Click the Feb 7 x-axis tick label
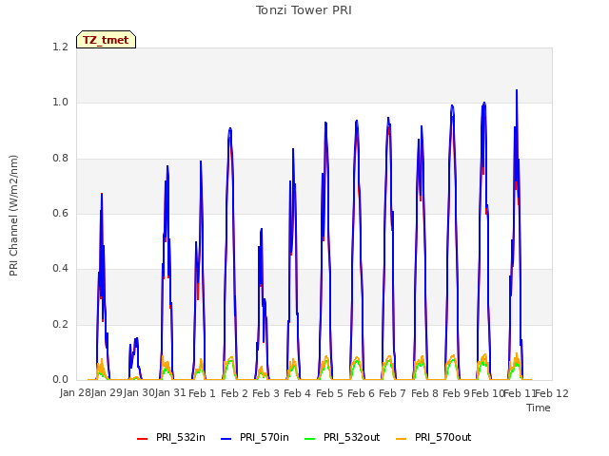Viewport: 609px width, 456px height. click(x=392, y=393)
